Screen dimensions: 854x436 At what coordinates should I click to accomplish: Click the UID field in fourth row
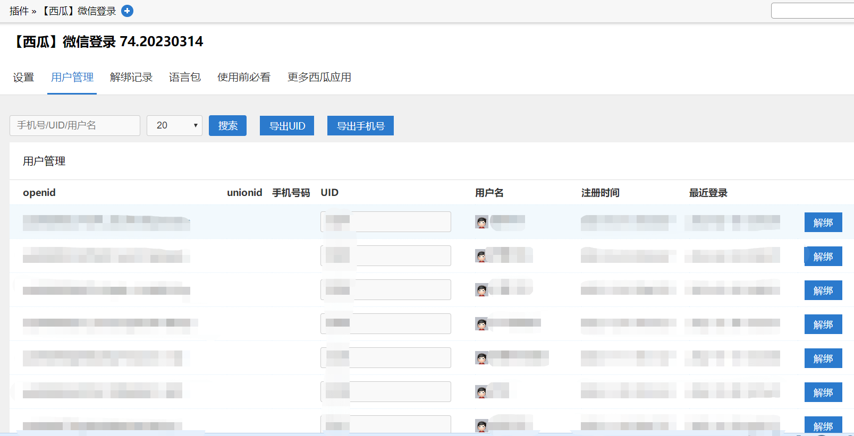click(x=386, y=323)
